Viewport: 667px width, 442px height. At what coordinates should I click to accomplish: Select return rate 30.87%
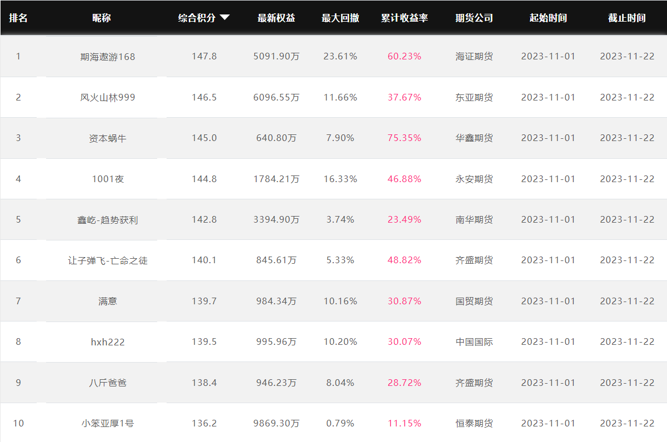(404, 301)
